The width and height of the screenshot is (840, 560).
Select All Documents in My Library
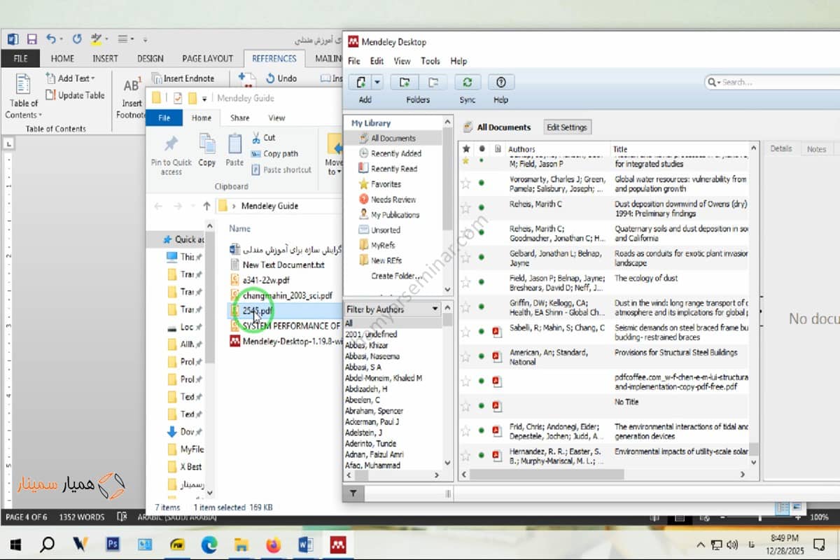[393, 138]
